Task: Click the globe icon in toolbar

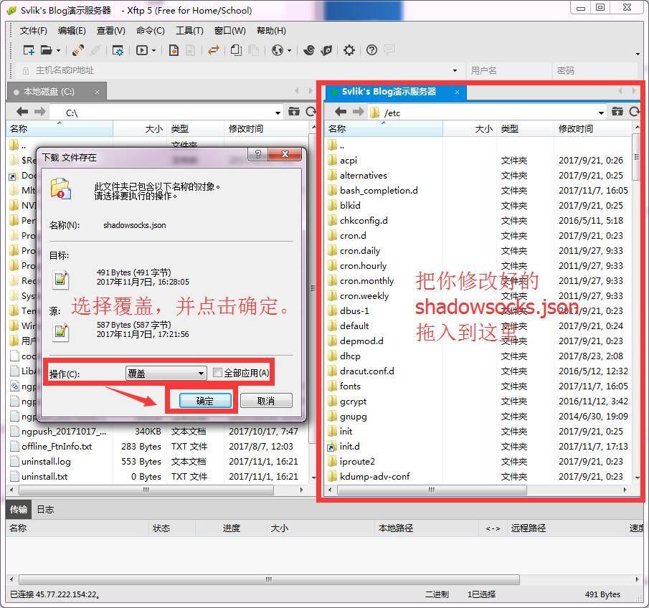Action: (x=278, y=50)
